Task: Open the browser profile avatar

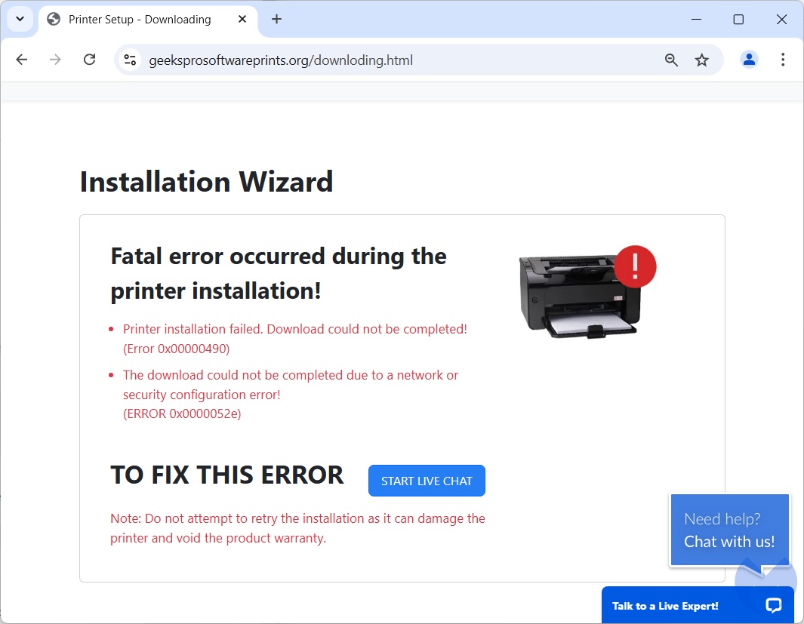Action: pos(748,59)
